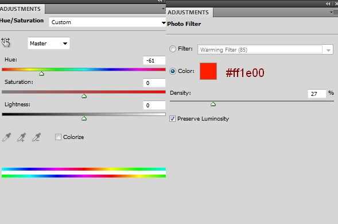This screenshot has width=338, height=224.
Task: Click the Lightness slider handle
Action: [x=84, y=118]
